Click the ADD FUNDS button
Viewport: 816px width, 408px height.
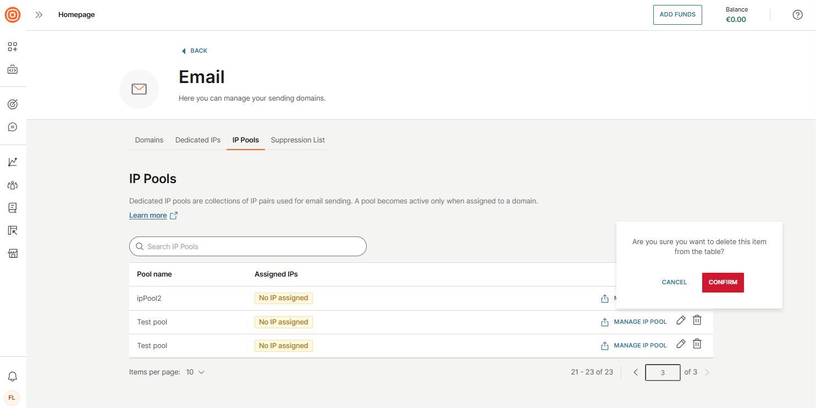click(677, 15)
